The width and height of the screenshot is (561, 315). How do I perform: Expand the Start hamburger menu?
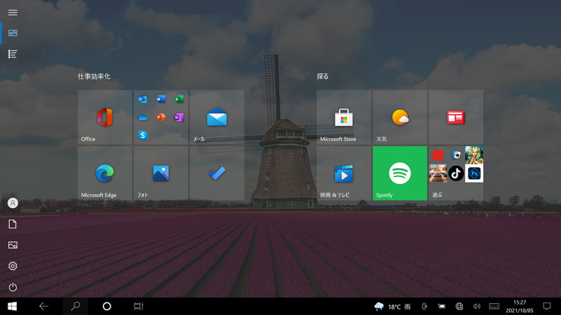pos(13,13)
